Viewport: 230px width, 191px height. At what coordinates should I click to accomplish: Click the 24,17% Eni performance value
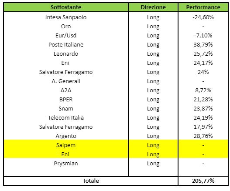click(x=203, y=63)
